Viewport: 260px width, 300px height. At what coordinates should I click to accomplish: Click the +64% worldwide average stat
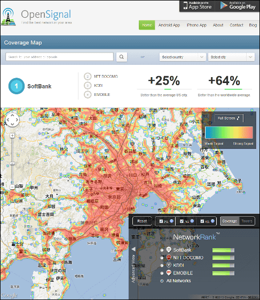[x=224, y=80]
